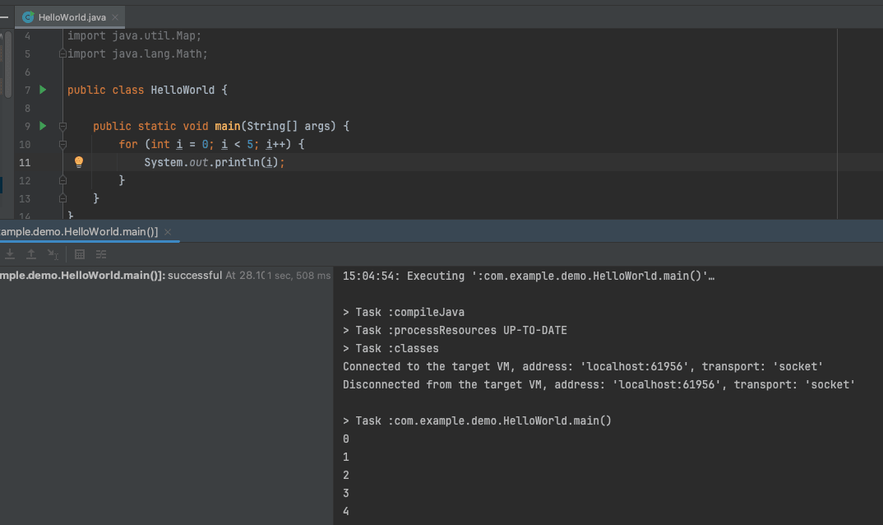Viewport: 883px width, 525px height.
Task: Click '> Task :compileJava' console line
Action: coord(404,312)
